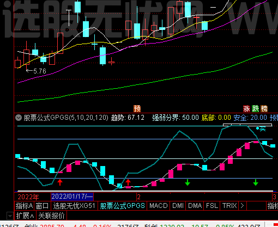Open the 窗口 tab
Screen dimensions: 278x227
[x=42, y=206]
